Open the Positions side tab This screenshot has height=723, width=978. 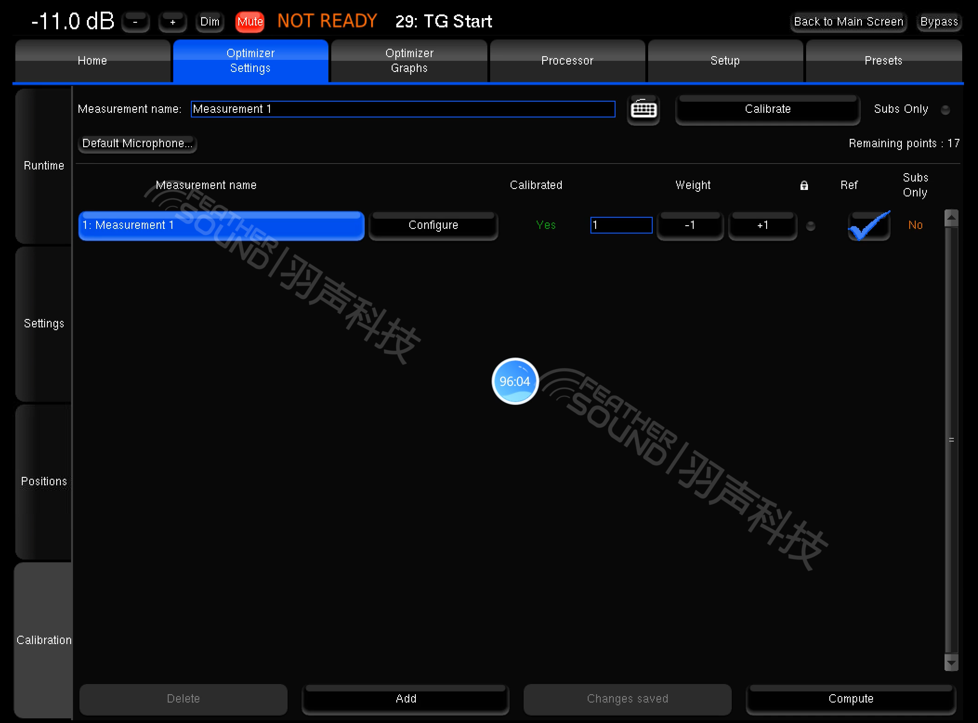(x=44, y=482)
